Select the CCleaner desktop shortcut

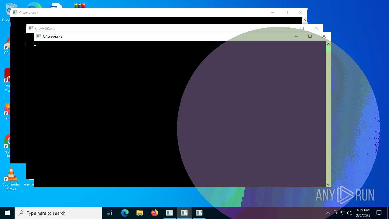point(7,46)
